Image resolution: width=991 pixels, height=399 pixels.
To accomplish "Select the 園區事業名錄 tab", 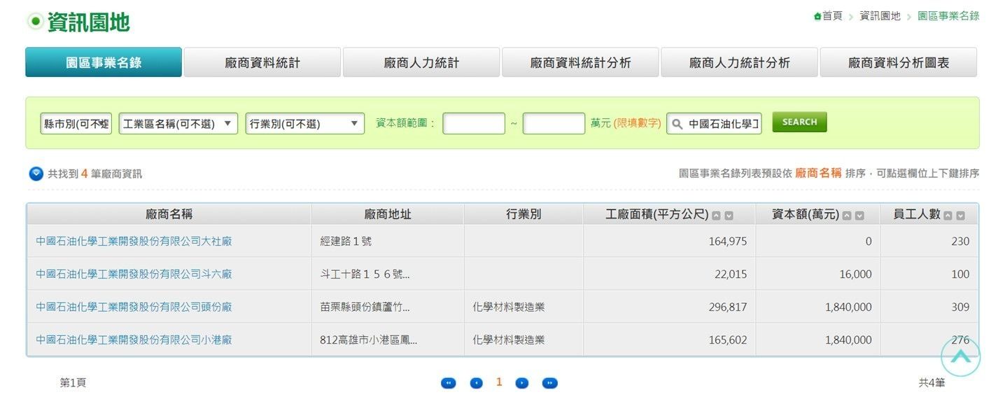I will (104, 62).
